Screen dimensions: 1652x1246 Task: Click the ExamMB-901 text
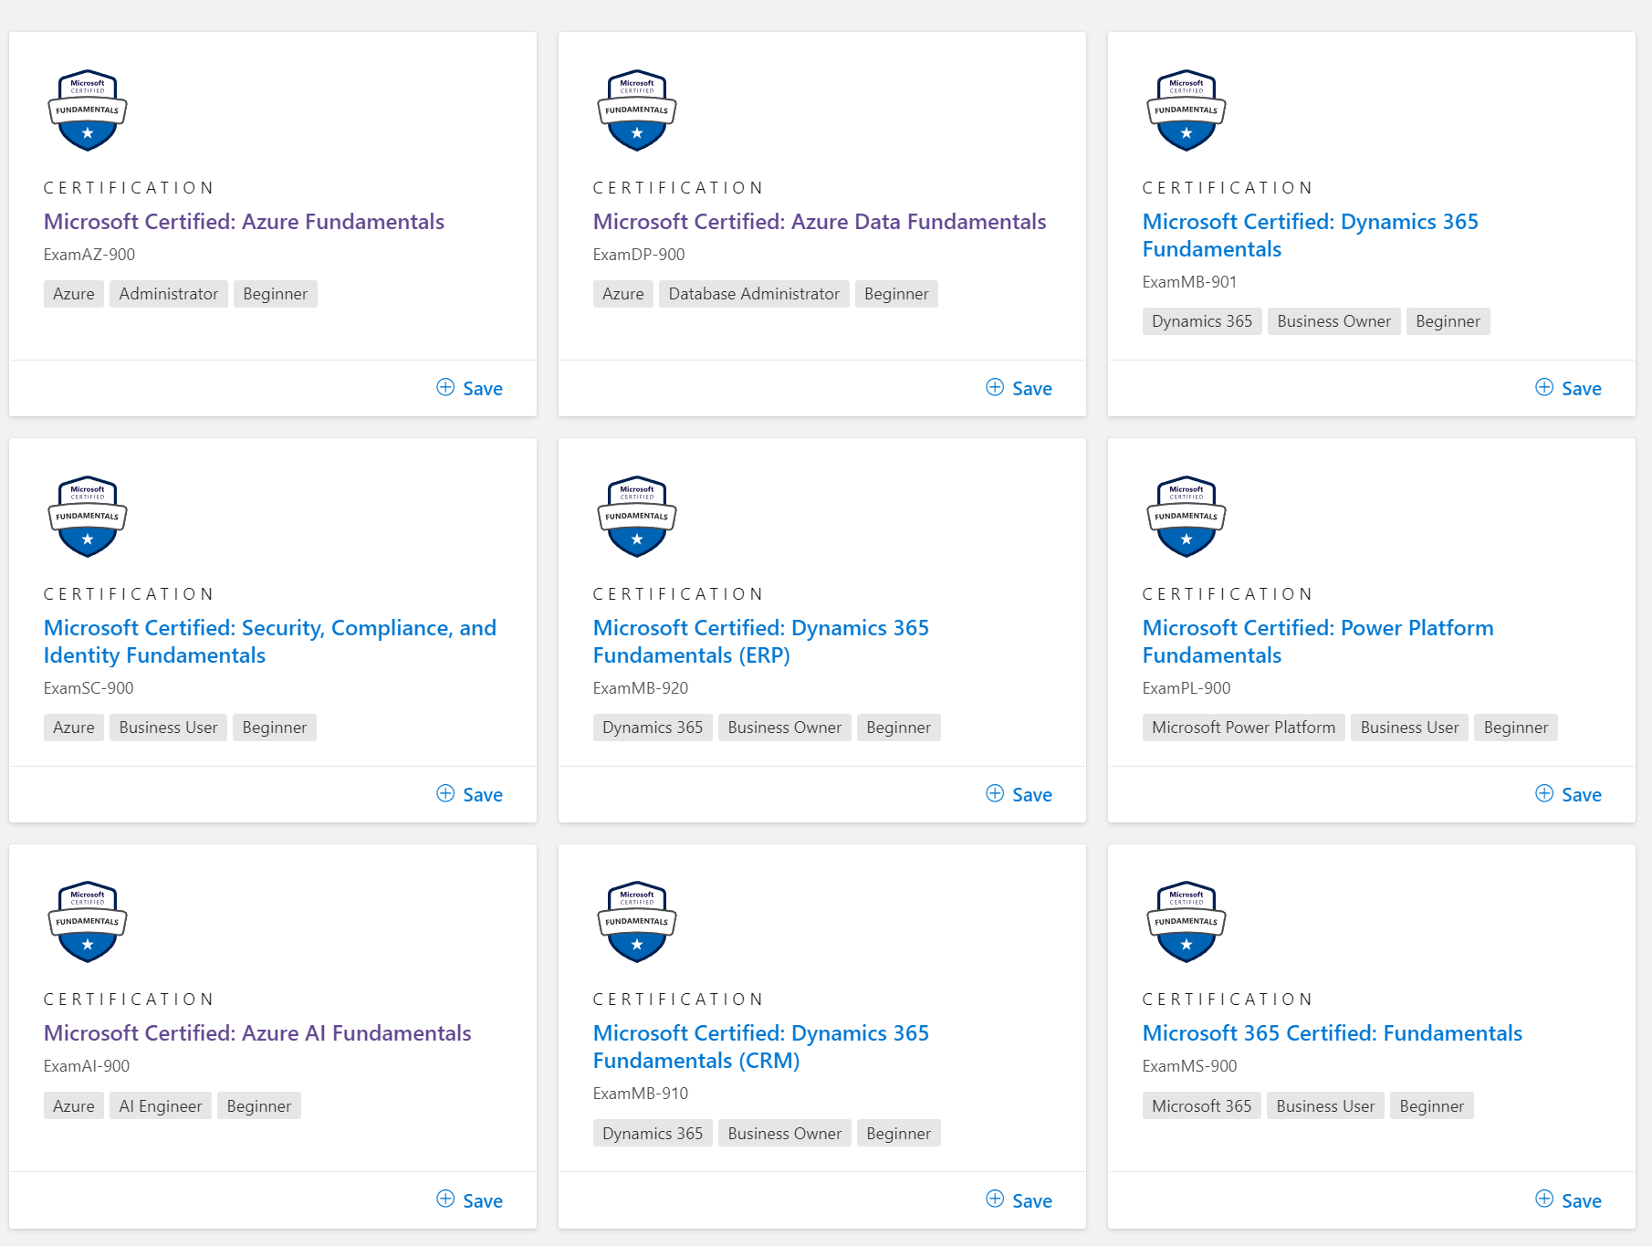tap(1190, 282)
